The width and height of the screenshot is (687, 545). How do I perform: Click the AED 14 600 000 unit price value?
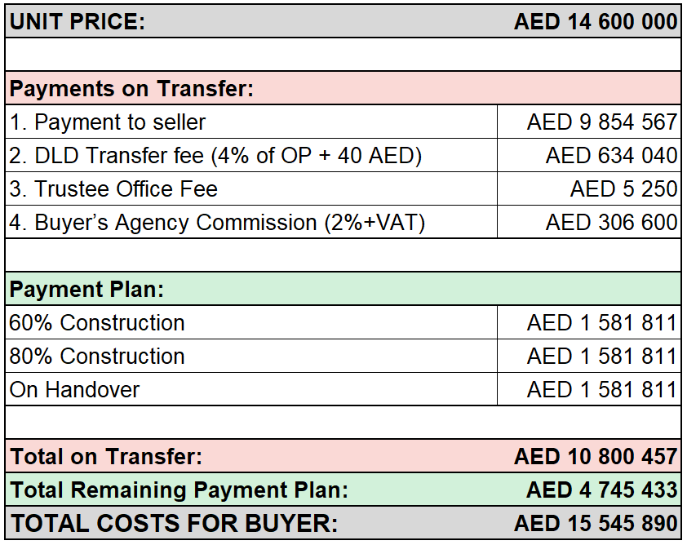pos(596,21)
